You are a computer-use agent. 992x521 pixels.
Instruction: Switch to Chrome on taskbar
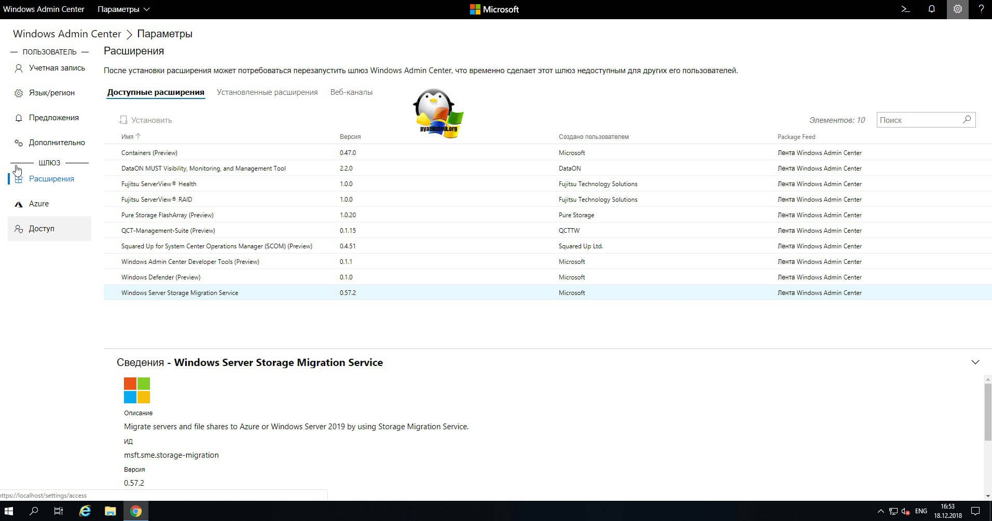point(136,511)
